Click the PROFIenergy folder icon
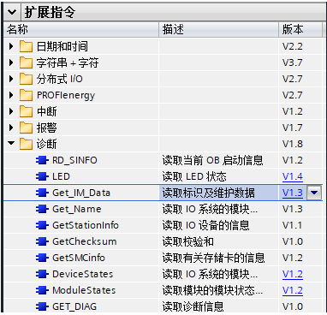327x315 pixels. (27, 95)
